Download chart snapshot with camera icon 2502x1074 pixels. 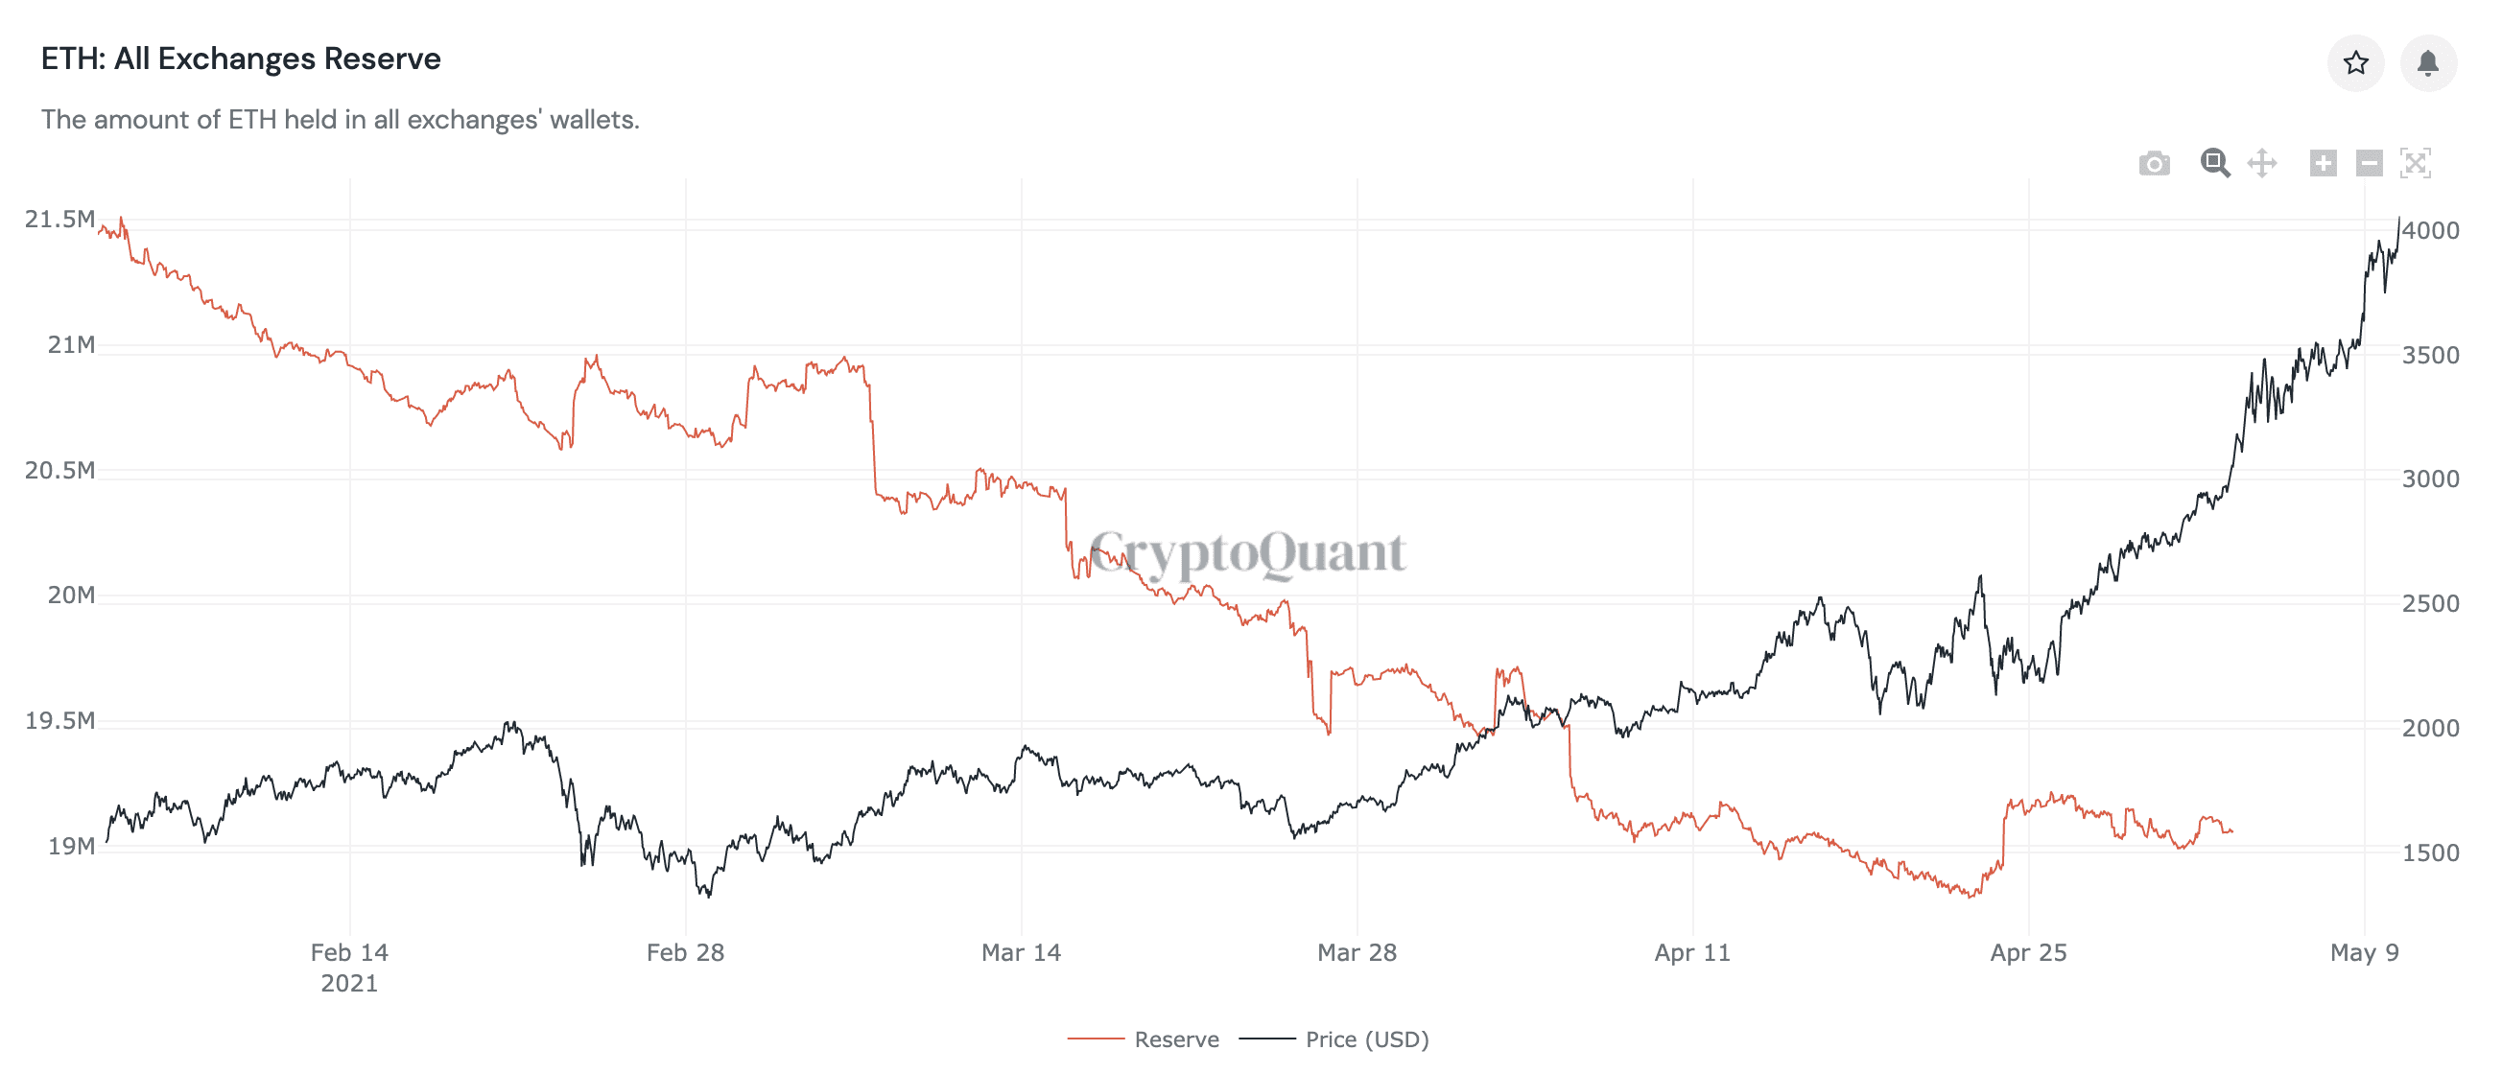(x=2154, y=163)
